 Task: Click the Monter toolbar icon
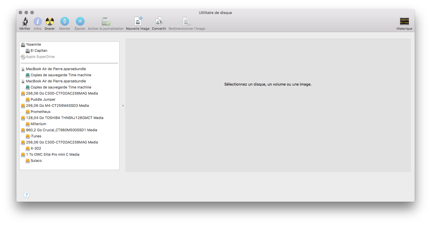65,22
